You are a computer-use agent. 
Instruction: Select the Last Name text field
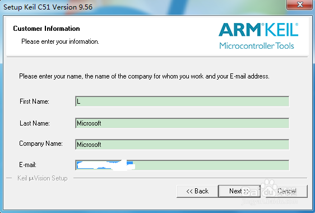tap(182, 123)
